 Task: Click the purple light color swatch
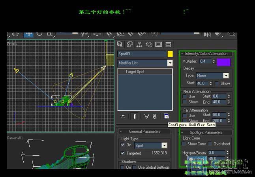pos(223,62)
